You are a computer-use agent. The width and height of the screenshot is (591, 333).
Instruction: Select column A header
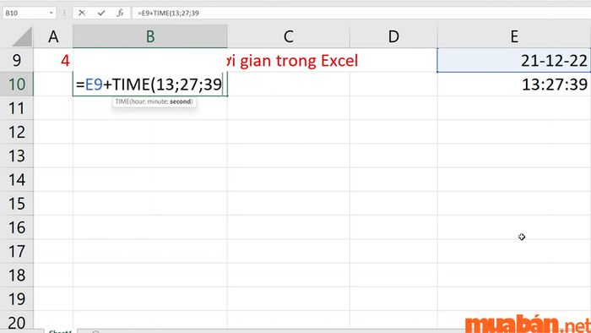(x=53, y=36)
